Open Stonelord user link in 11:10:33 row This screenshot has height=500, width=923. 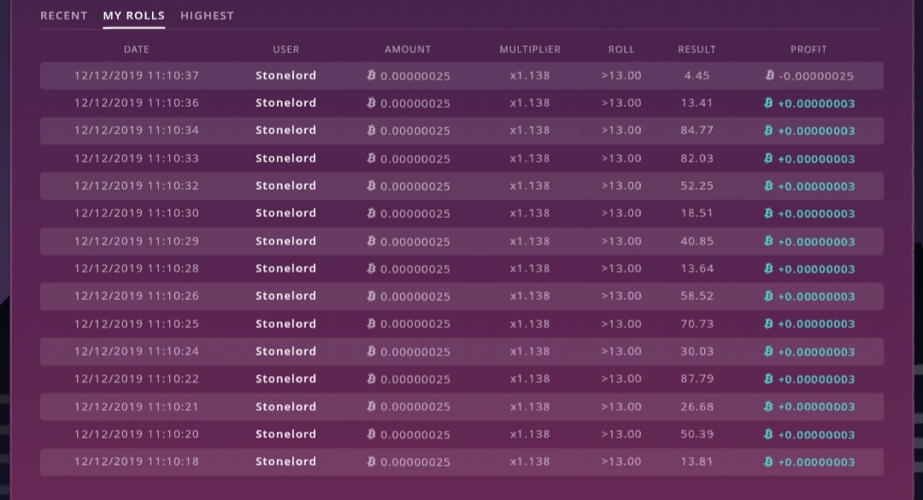(286, 158)
